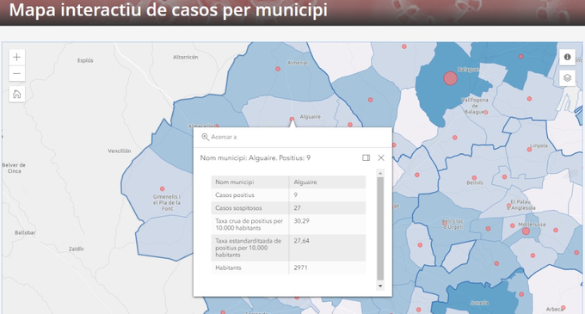Select the large Balaguer case marker
585x314 pixels.
click(450, 78)
